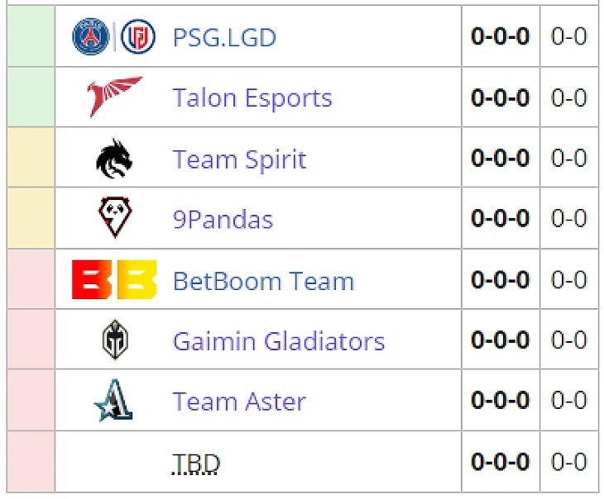Open the BetBoom Team link
Image resolution: width=604 pixels, height=499 pixels.
click(263, 281)
